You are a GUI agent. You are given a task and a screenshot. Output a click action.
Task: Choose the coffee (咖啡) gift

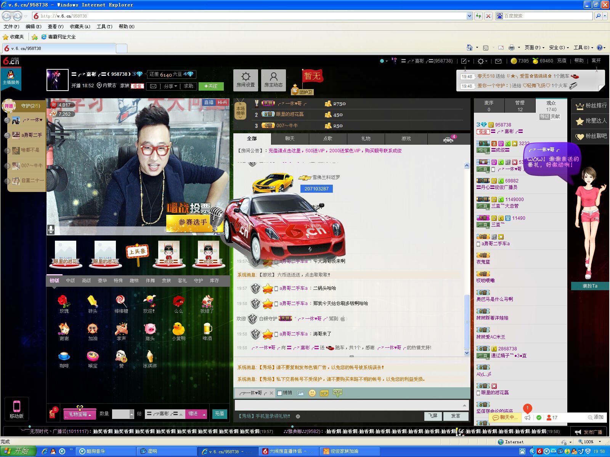coord(64,359)
